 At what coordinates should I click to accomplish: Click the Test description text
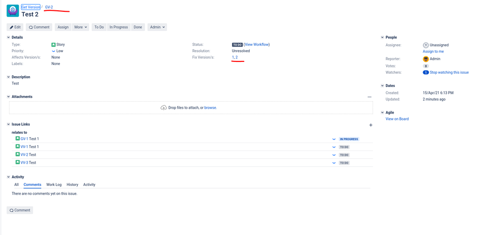click(x=15, y=84)
